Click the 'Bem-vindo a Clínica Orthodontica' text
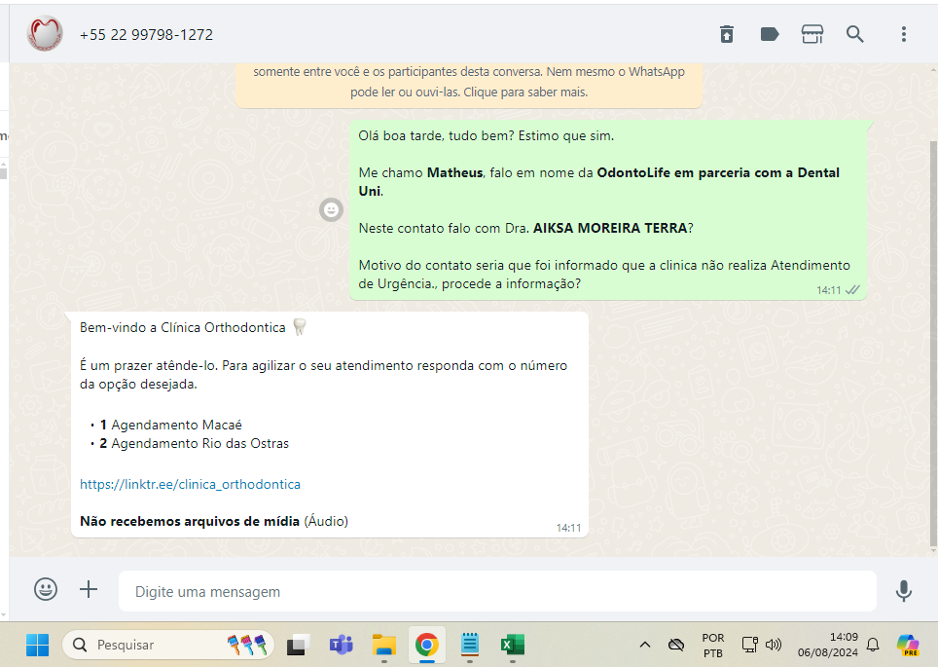 coord(183,327)
